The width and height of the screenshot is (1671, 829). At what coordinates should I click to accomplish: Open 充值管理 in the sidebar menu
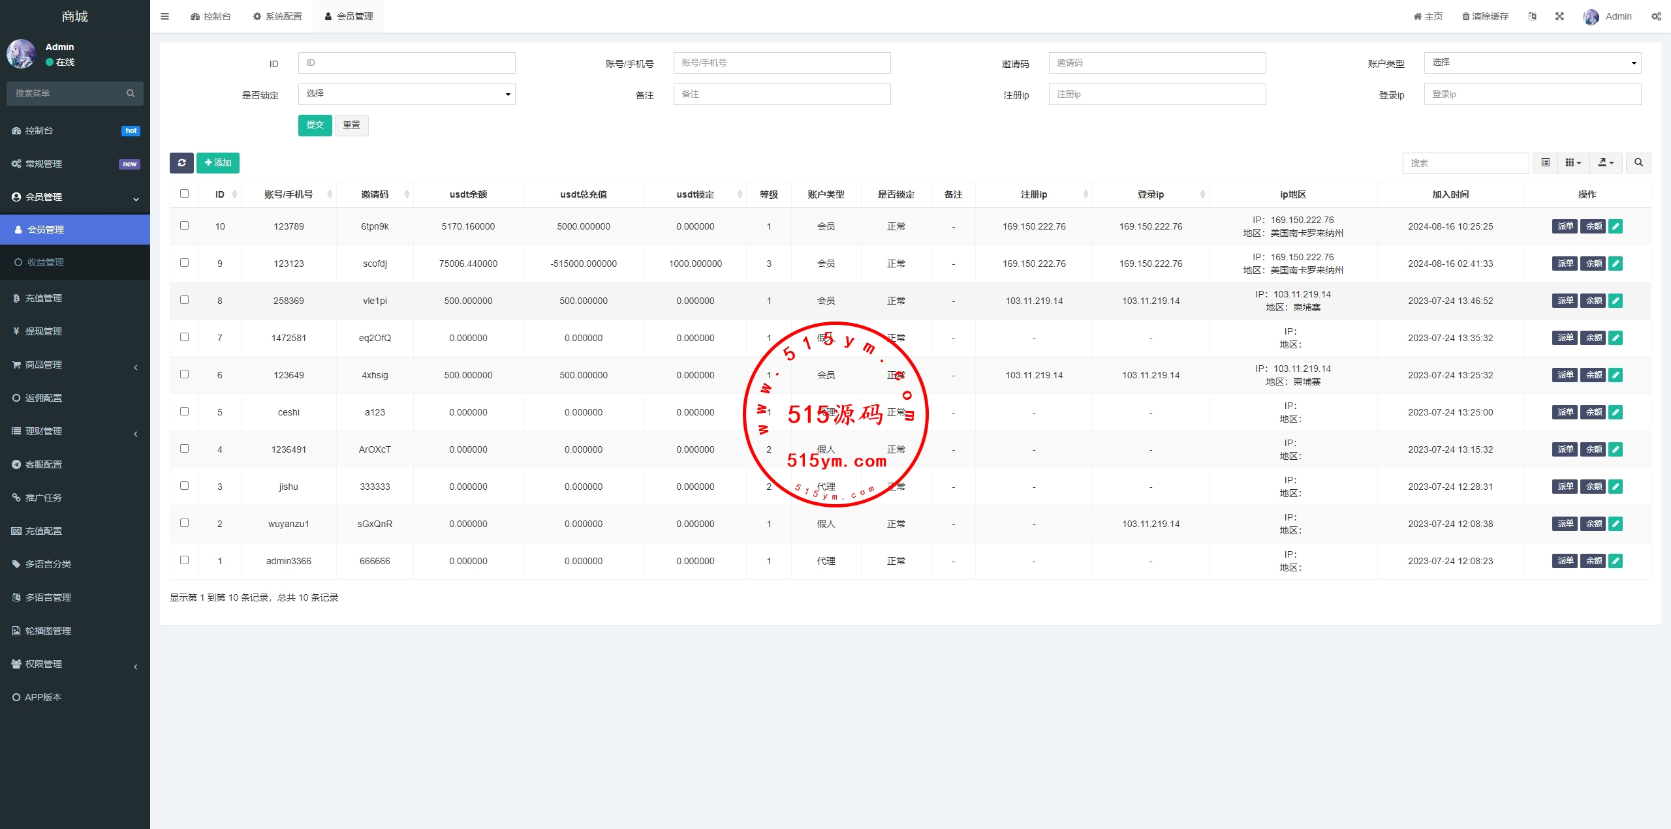[44, 298]
